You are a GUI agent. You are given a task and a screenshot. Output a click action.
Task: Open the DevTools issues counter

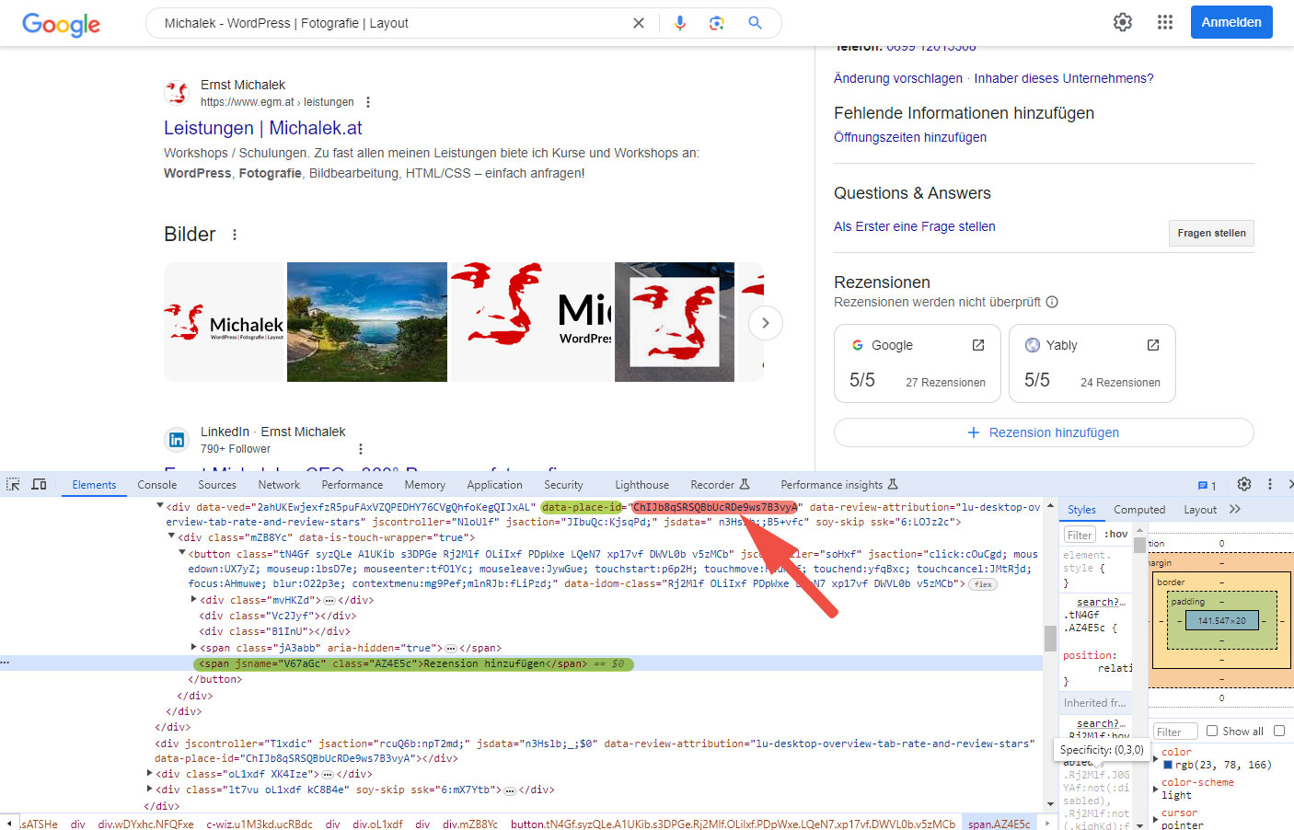(1207, 485)
